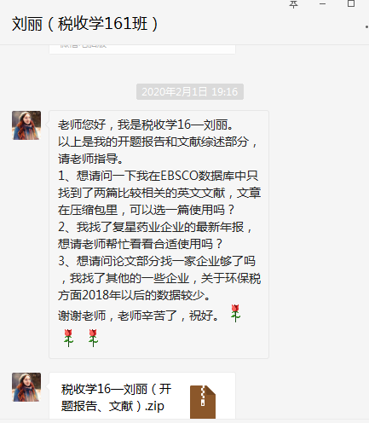
Task: Click the line 方面2018年以后的数据较少
Action: pyautogui.click(x=134, y=295)
